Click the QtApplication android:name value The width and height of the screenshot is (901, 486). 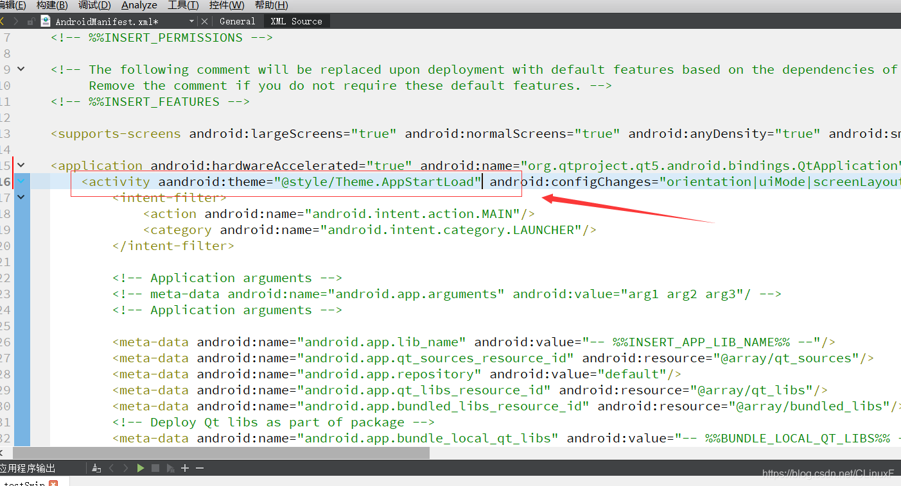tap(711, 165)
